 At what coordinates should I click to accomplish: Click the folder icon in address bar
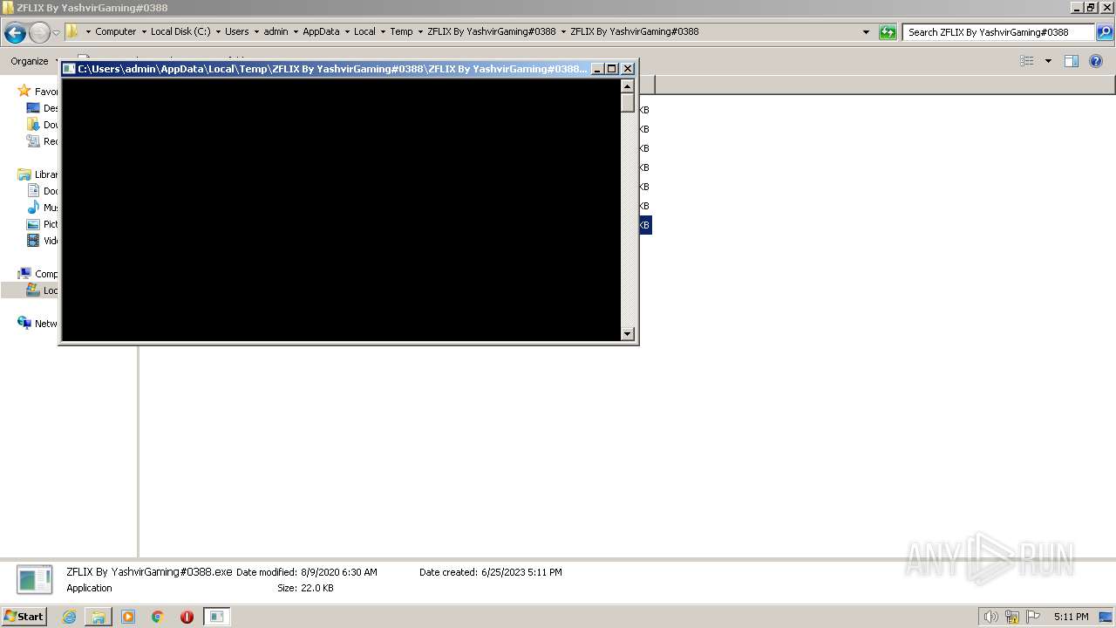click(72, 31)
